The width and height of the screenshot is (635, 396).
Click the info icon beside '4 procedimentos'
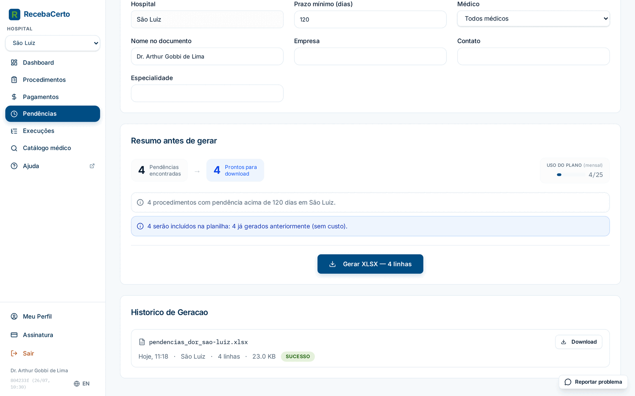click(140, 202)
